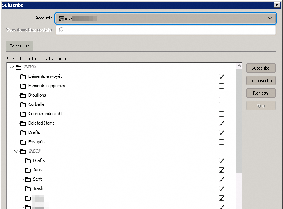283x209 pixels.
Task: Click the folder icon beside Corbeille
Action: (x=23, y=105)
